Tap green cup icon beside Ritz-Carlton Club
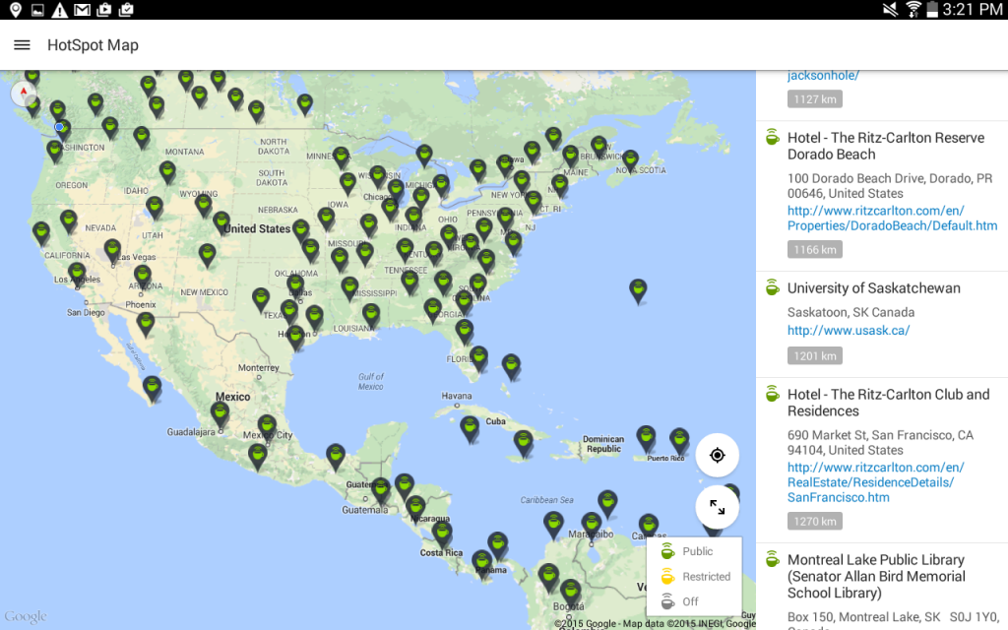The height and width of the screenshot is (630, 1008). [772, 394]
